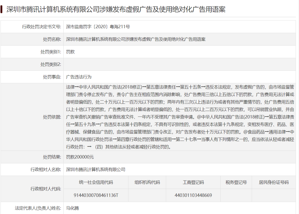Click the column header 统一社会信用代码
The height and width of the screenshot is (214, 299).
pos(96,182)
